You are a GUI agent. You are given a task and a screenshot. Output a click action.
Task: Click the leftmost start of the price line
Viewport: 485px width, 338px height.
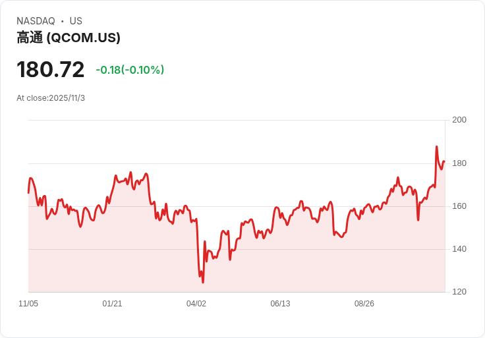[x=28, y=192]
